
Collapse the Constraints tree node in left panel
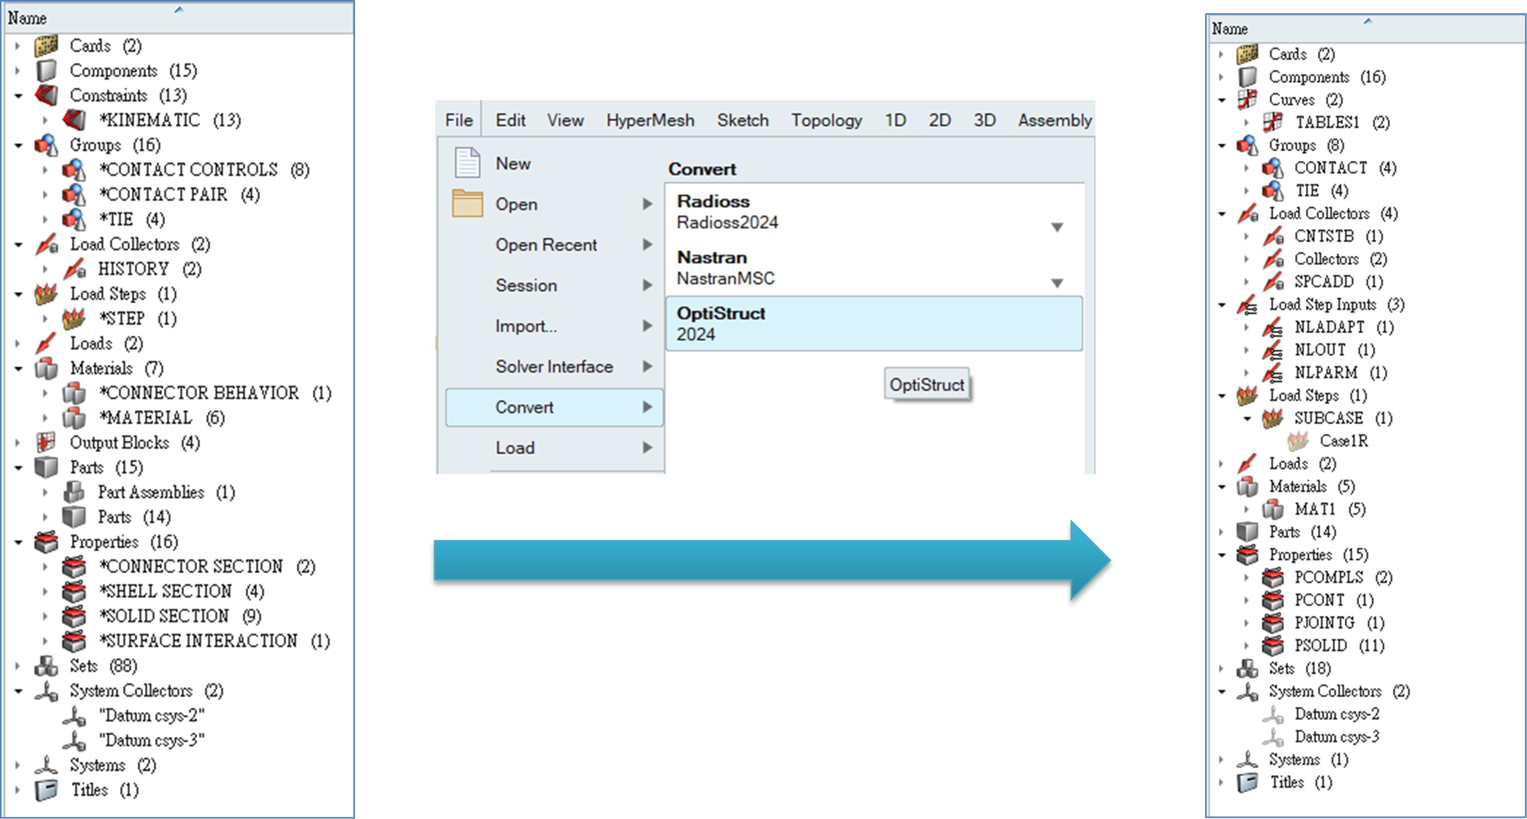18,95
